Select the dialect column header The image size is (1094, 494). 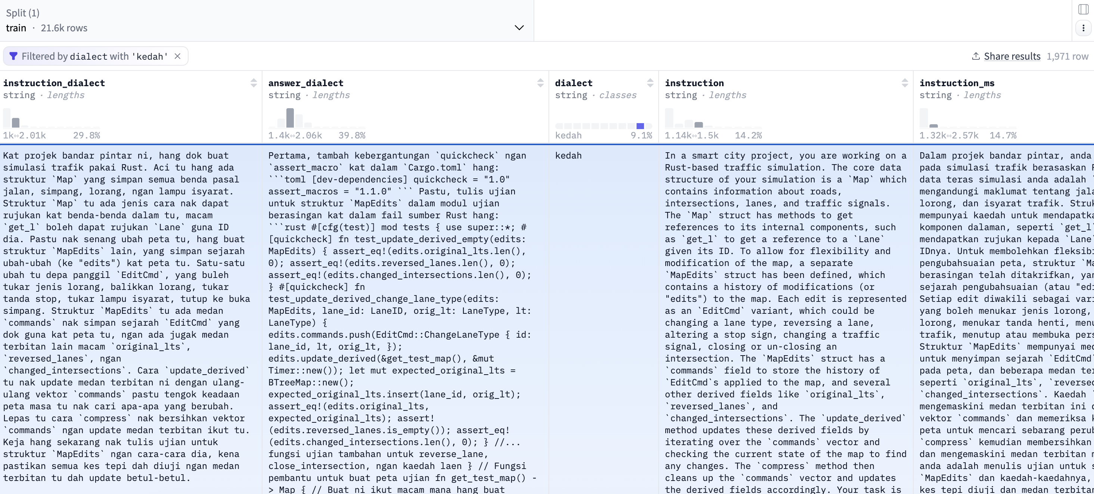click(574, 83)
